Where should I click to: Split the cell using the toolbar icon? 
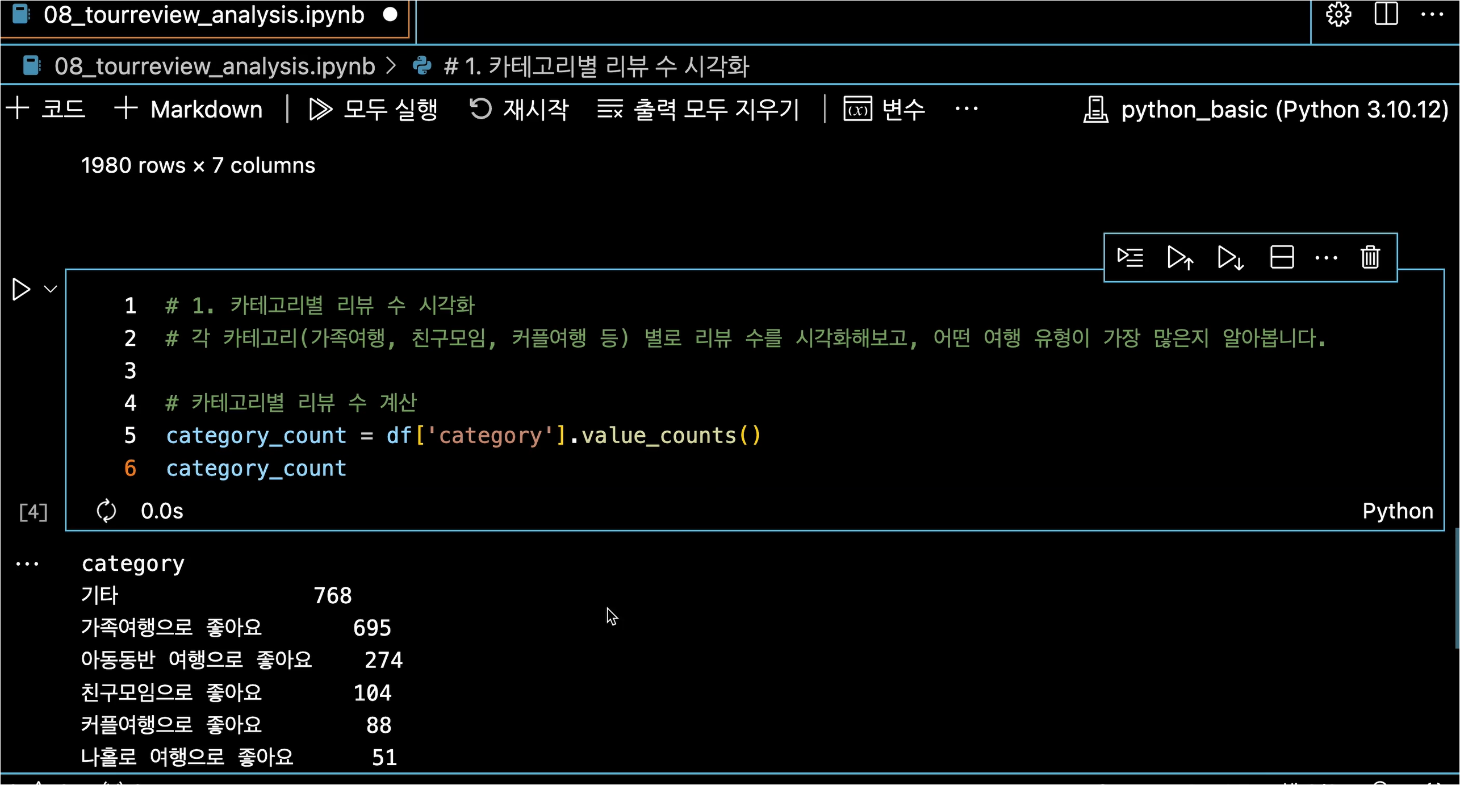tap(1281, 257)
